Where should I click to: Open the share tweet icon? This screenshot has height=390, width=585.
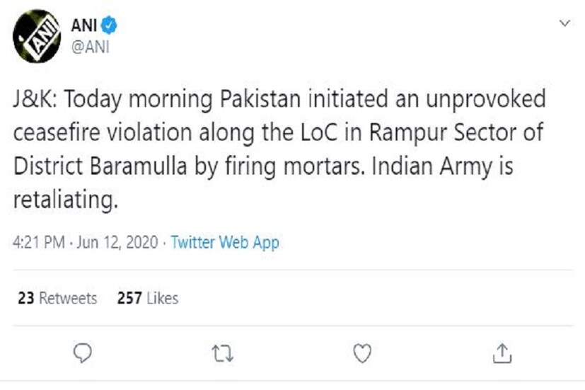coord(502,352)
